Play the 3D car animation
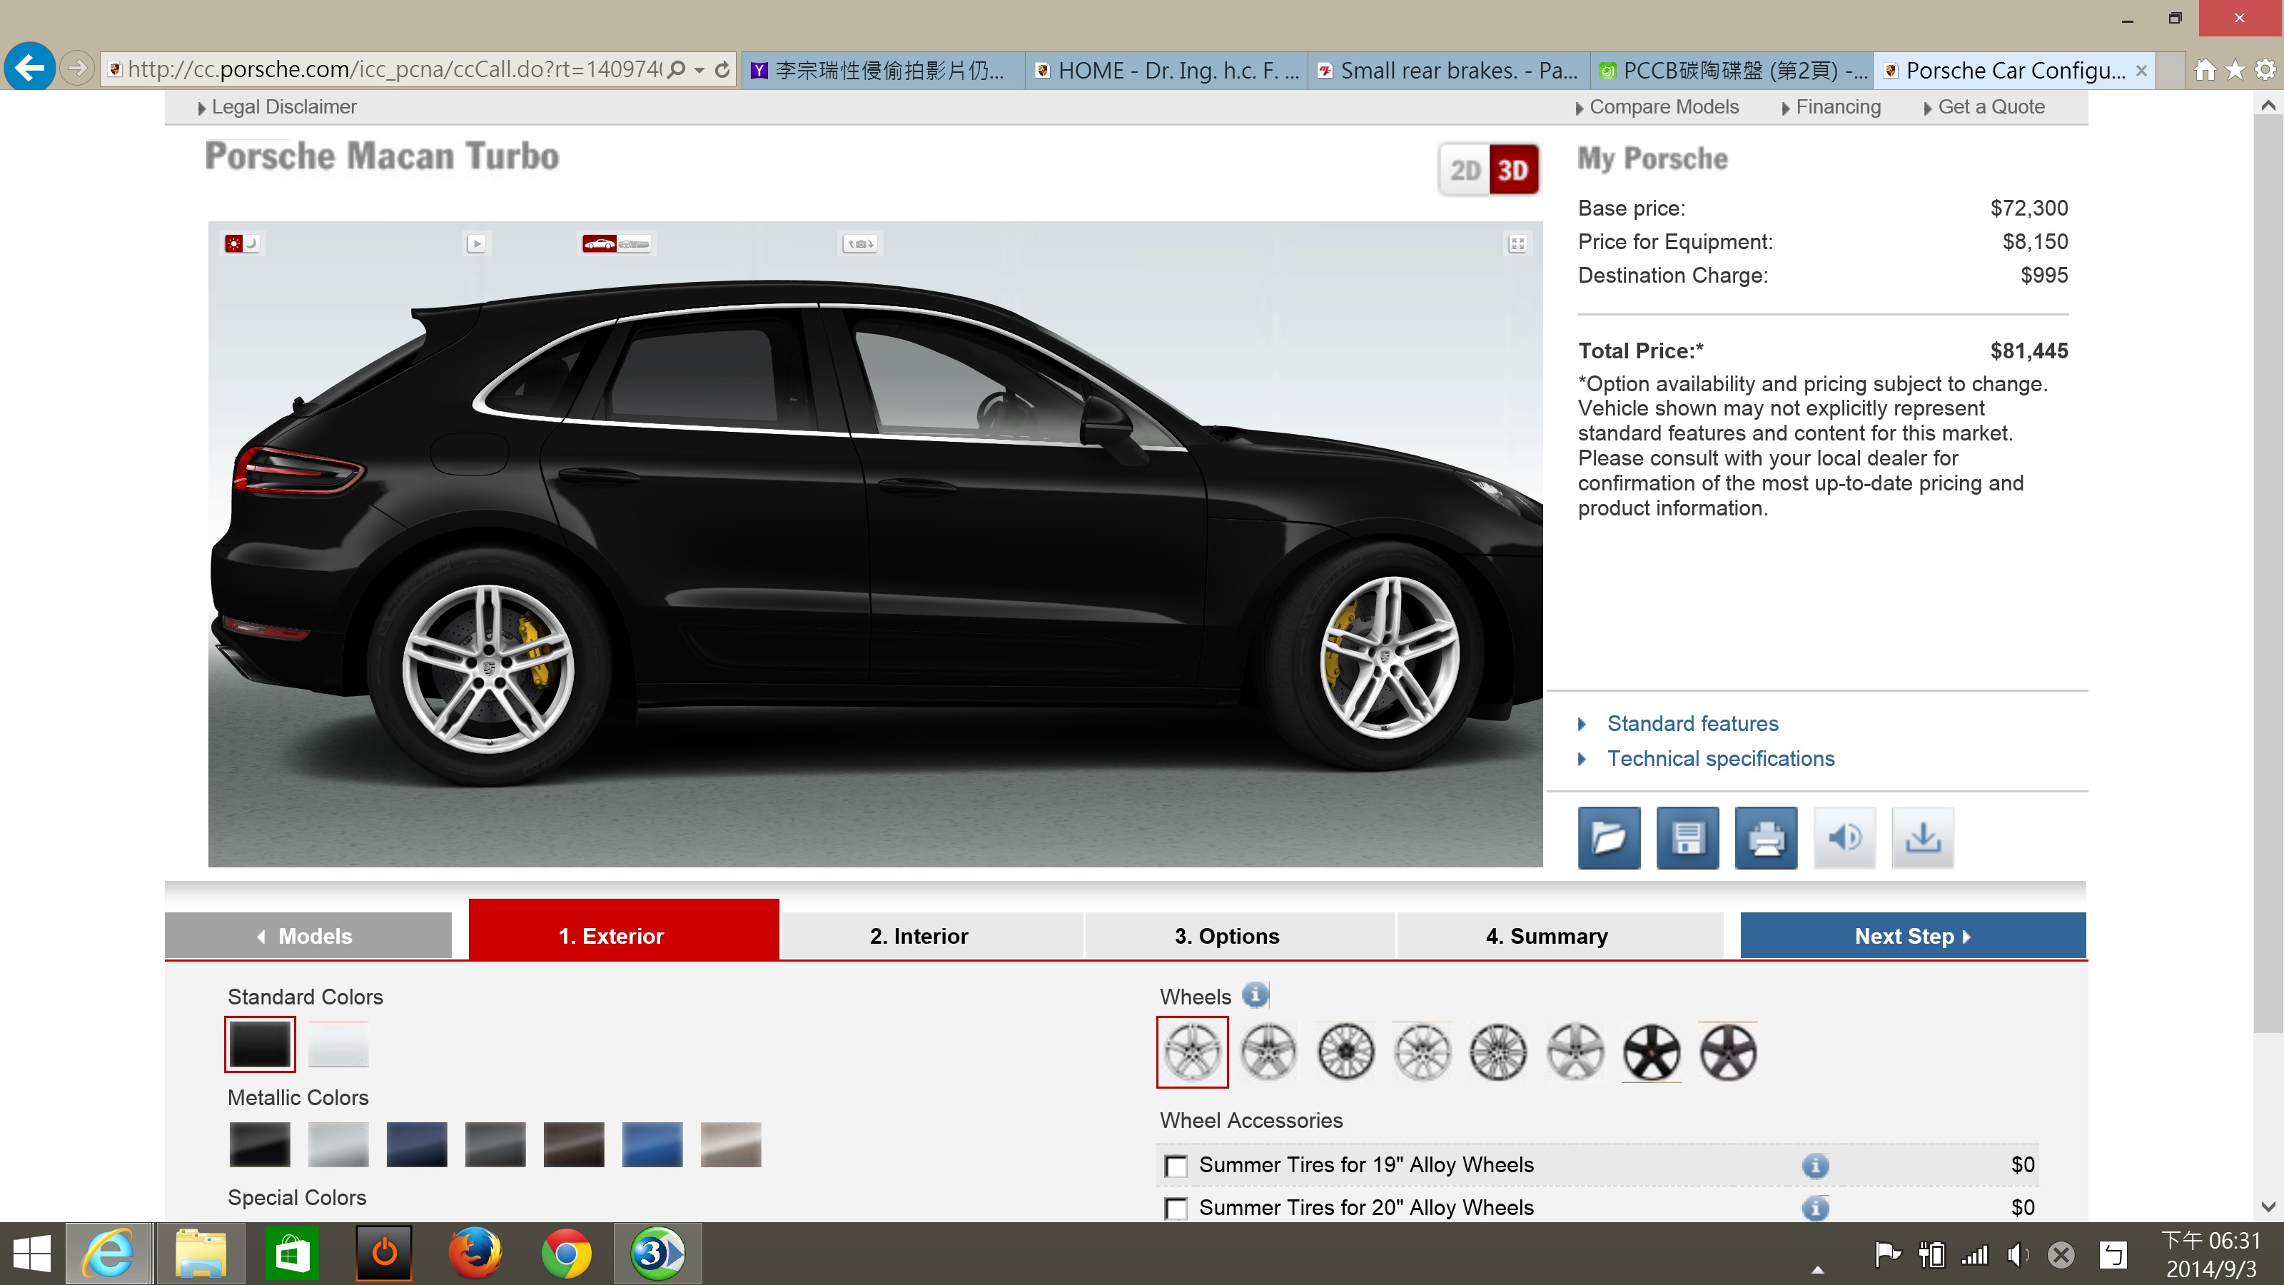The image size is (2284, 1285). [477, 243]
